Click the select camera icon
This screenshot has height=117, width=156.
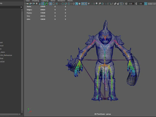28,4
